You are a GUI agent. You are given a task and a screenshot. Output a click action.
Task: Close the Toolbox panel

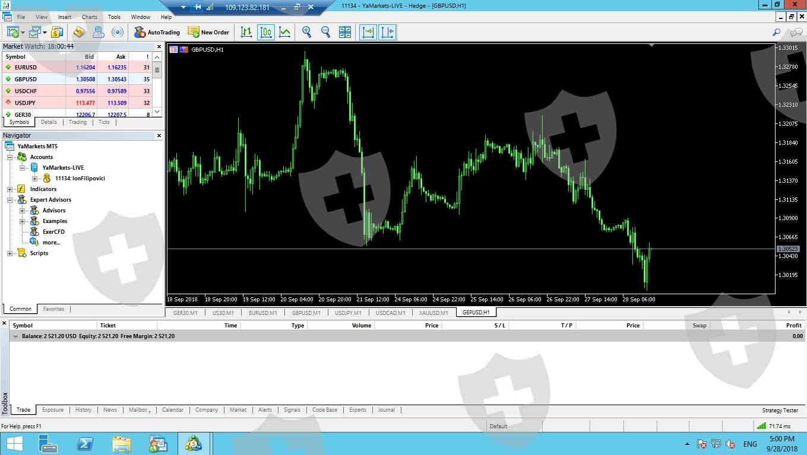(x=4, y=323)
